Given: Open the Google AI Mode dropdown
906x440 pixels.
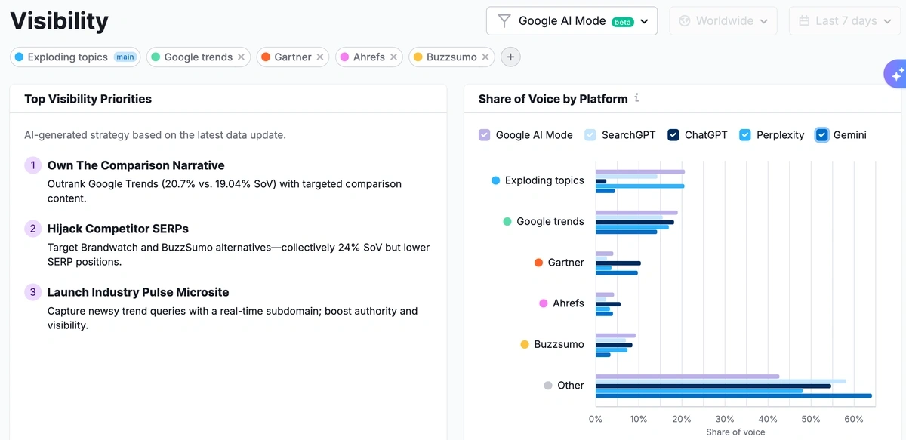Looking at the screenshot, I should pos(571,20).
